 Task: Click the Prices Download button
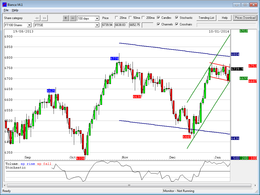point(245,18)
